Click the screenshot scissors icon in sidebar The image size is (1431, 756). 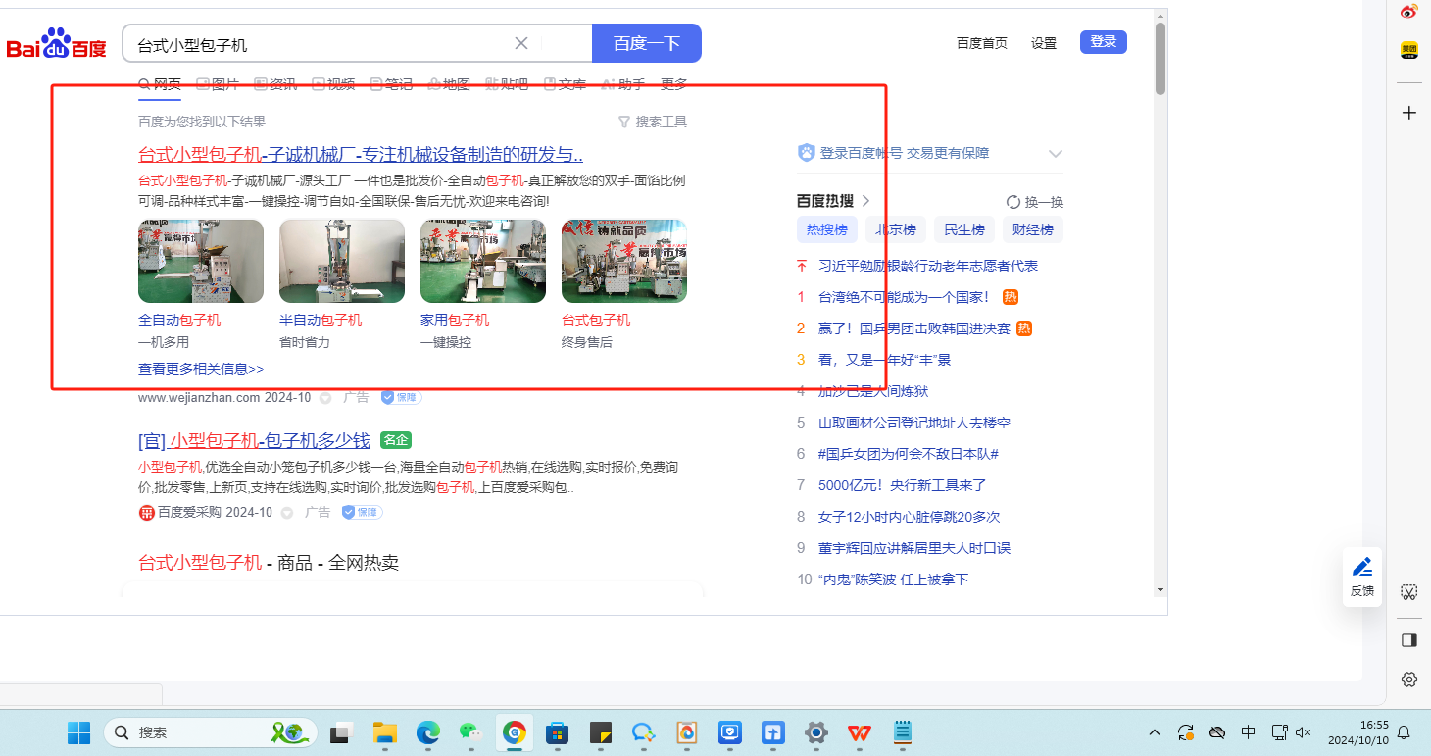1408,592
